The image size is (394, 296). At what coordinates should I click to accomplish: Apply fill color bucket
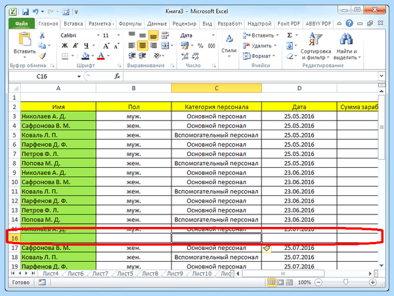(85, 56)
